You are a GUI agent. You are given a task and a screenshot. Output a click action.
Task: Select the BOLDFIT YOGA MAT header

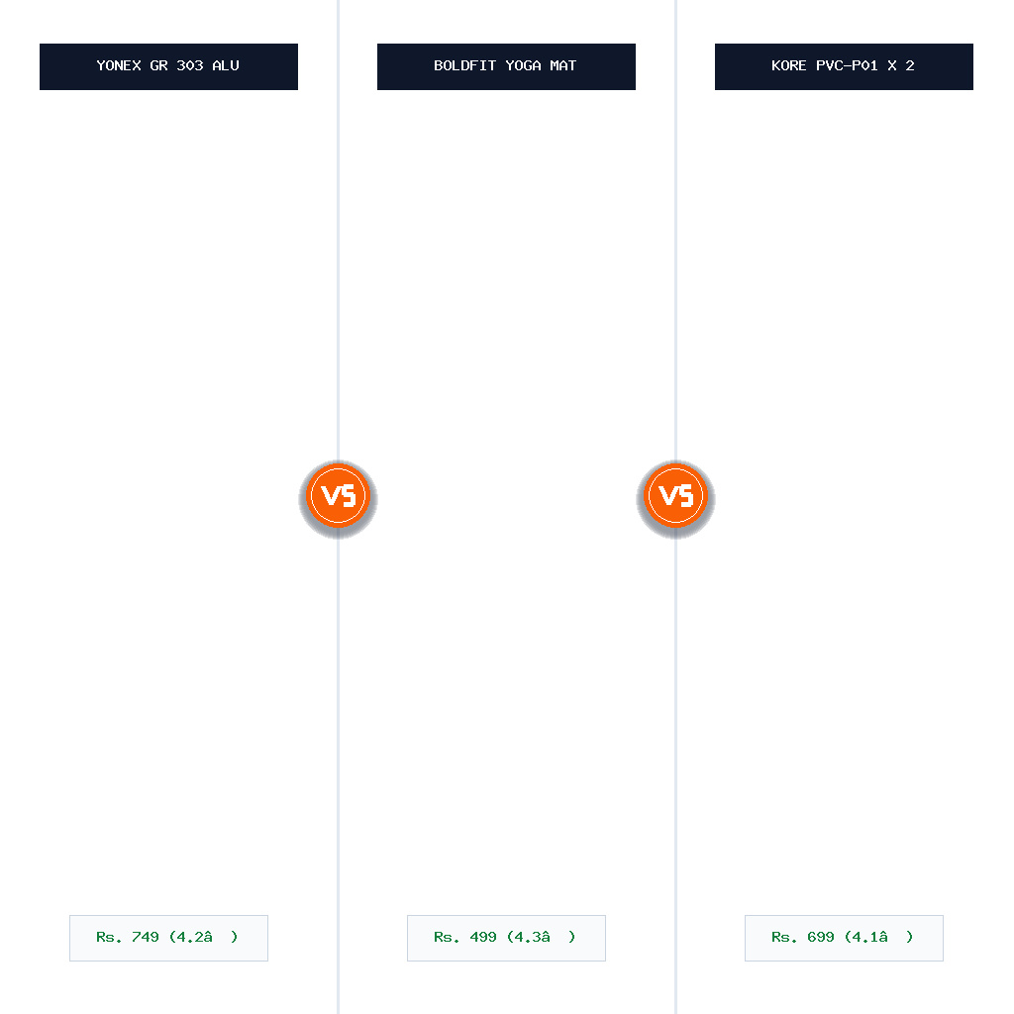506,66
